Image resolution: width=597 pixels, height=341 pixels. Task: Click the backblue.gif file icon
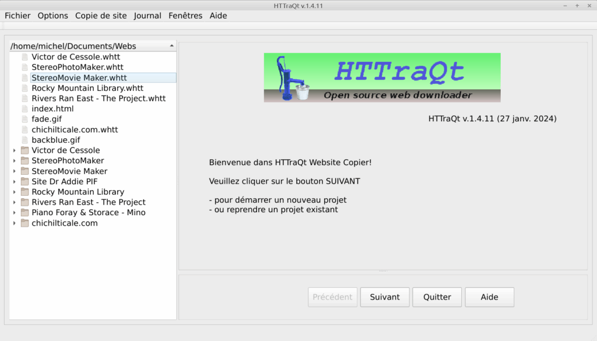(24, 140)
